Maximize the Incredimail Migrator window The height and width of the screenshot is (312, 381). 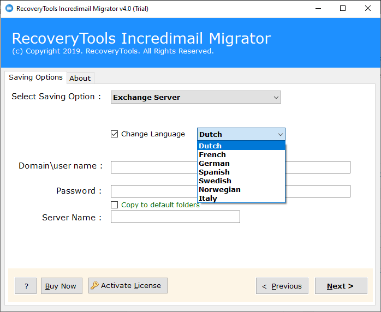[343, 9]
